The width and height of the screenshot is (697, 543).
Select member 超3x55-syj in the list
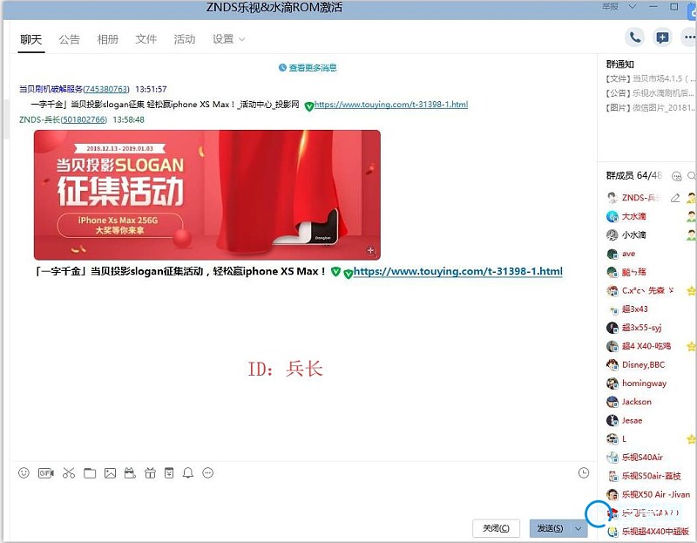tap(648, 328)
